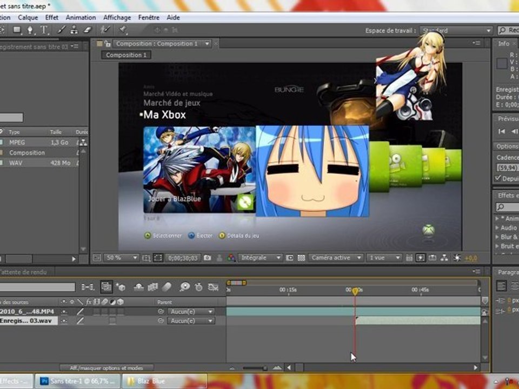Viewport: 519px width, 389px height.
Task: Open the Calque menu
Action: point(28,17)
